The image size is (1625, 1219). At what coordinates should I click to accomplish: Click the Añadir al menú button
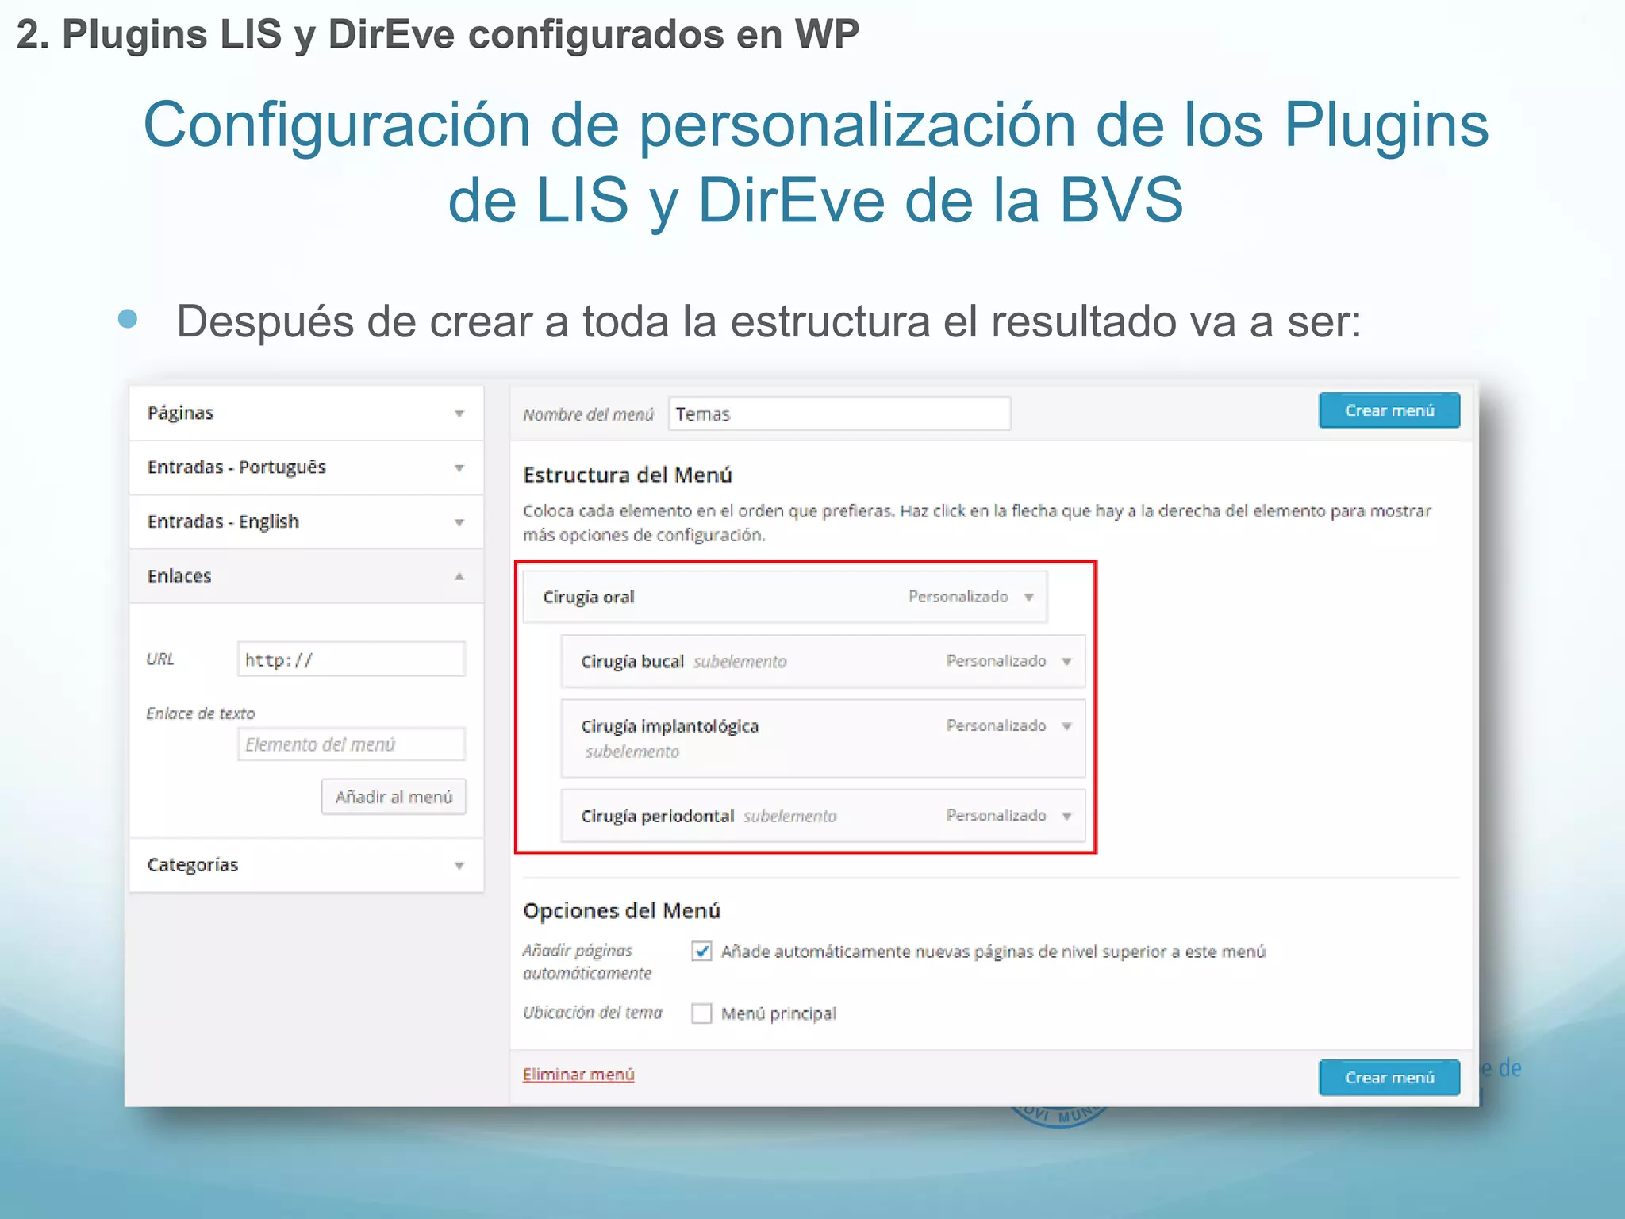pos(394,797)
